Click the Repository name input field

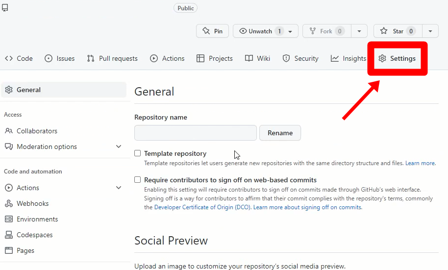coord(196,133)
